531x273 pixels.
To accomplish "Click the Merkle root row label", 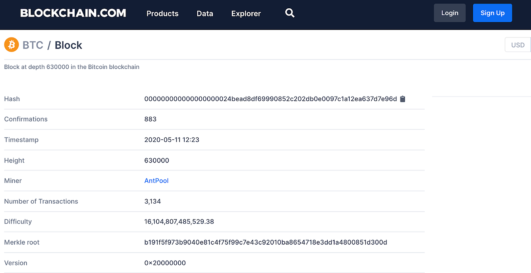I will click(22, 242).
